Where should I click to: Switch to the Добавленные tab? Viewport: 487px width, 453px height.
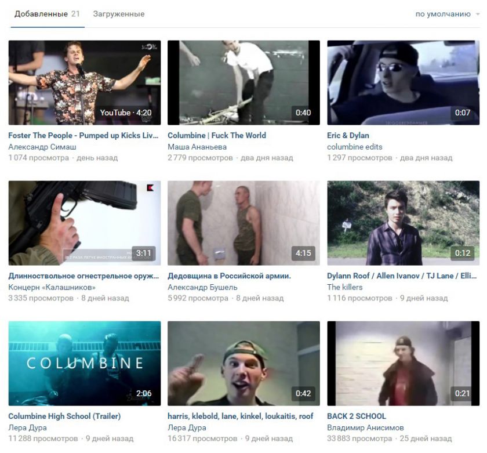pyautogui.click(x=47, y=14)
